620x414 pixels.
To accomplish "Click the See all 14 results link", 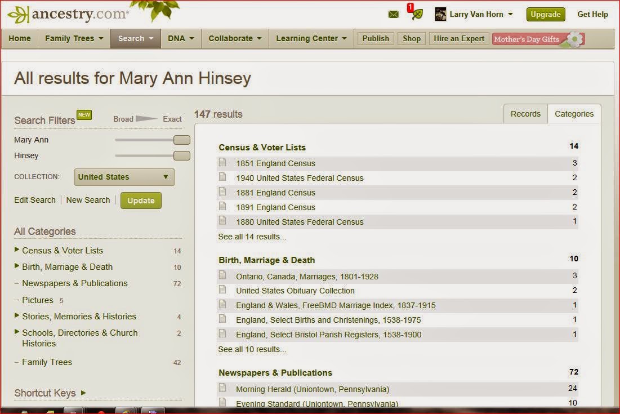I will coord(252,237).
